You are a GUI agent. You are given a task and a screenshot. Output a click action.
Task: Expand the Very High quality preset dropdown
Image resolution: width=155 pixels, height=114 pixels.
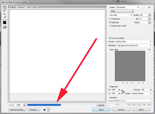coord(121,15)
